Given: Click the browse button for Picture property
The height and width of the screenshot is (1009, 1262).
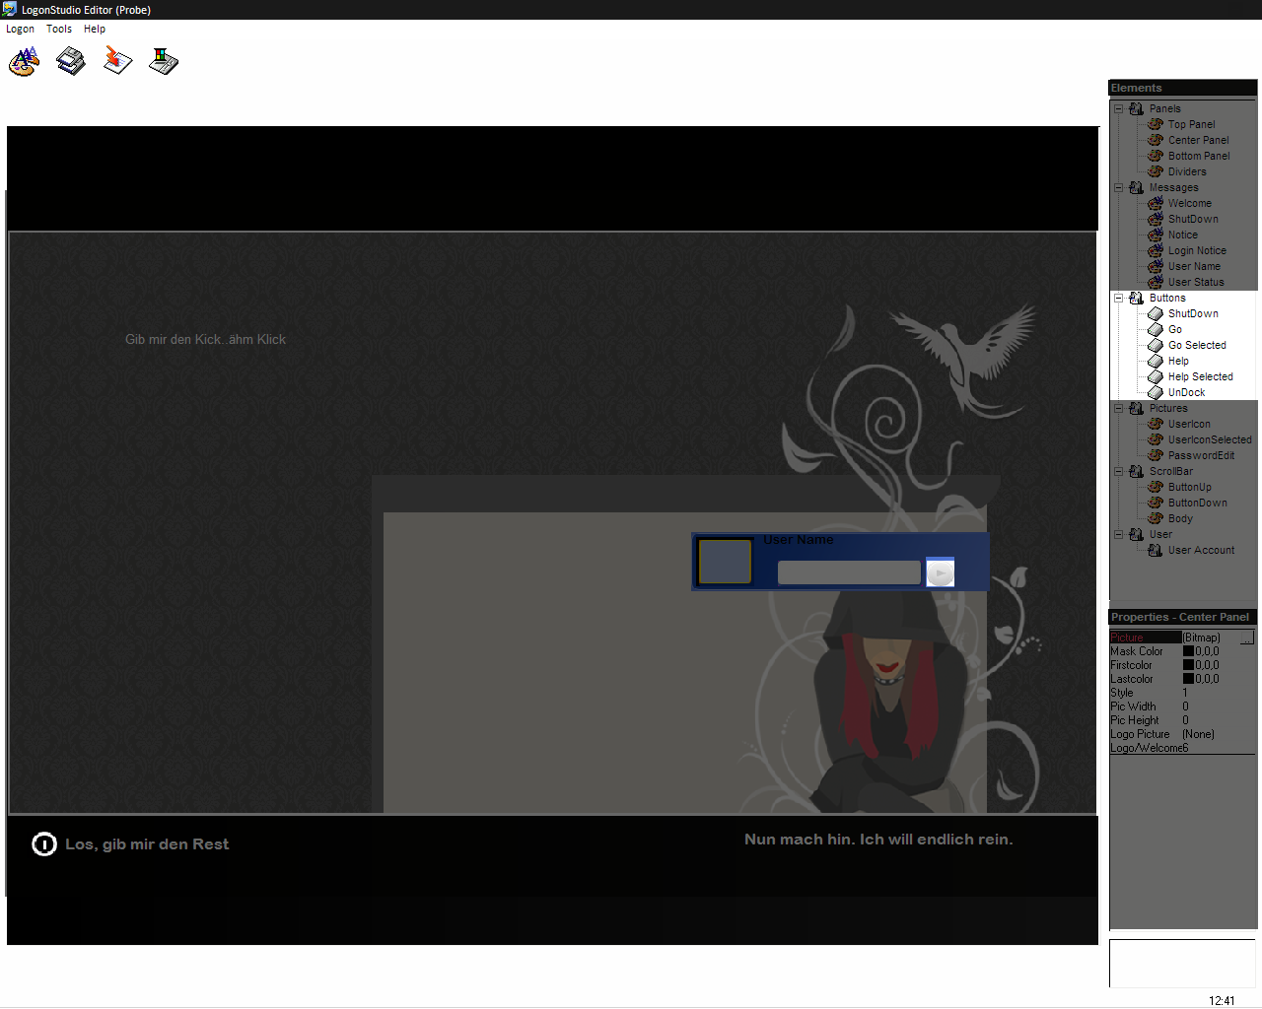Looking at the screenshot, I should point(1247,639).
